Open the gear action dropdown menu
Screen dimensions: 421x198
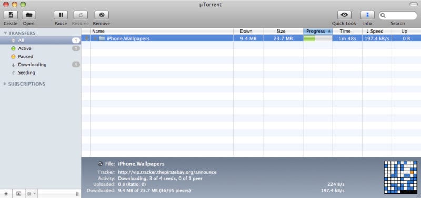31,194
